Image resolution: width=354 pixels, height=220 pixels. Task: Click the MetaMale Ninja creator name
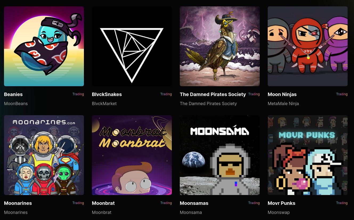[x=283, y=103]
